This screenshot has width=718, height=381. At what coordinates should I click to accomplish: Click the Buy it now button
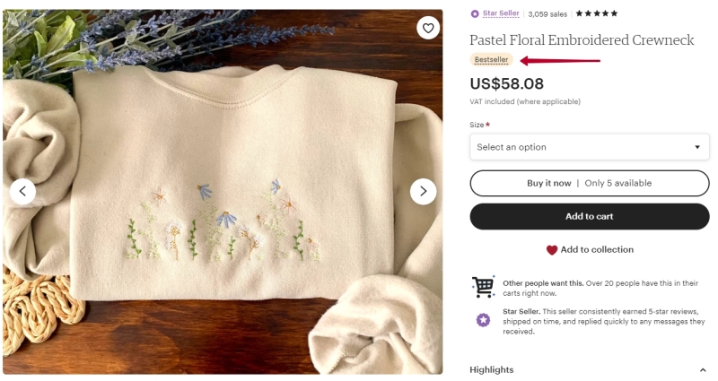[x=590, y=183]
